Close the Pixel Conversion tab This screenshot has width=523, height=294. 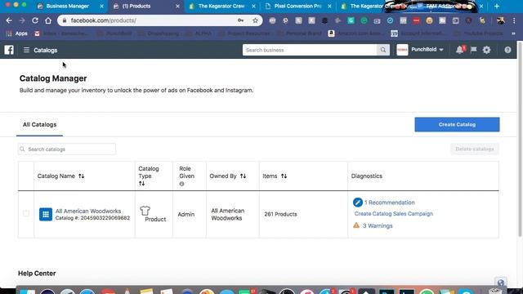click(x=329, y=6)
